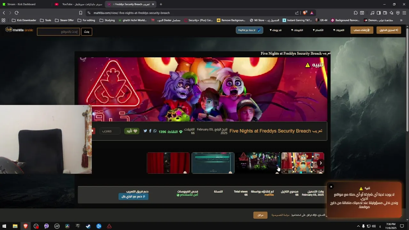Accept cookies with موافق button
This screenshot has height=230, width=409.
(260, 215)
